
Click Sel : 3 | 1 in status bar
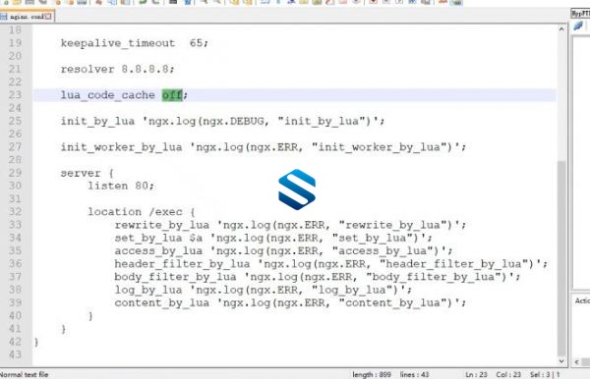545,374
